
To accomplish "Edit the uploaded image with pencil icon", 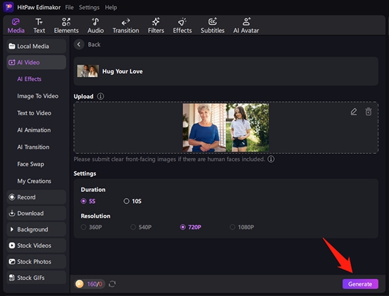I will click(x=354, y=112).
